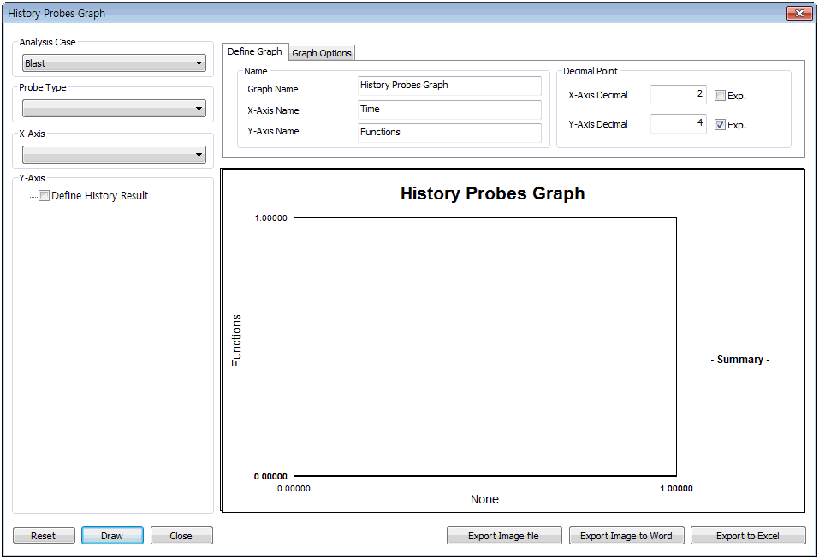The width and height of the screenshot is (819, 559).
Task: Click the Export to Excel button
Action: tap(748, 536)
